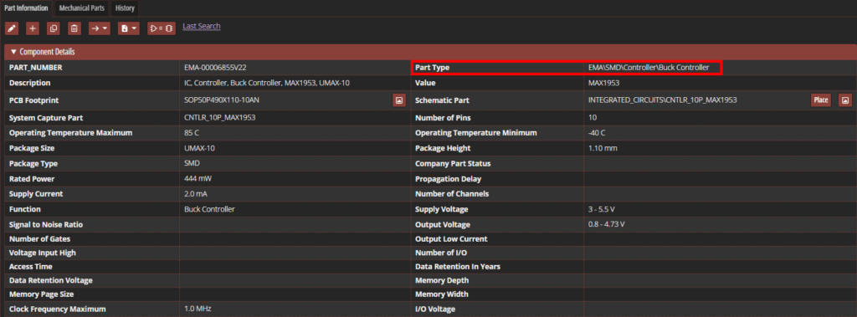
Task: Click the Propagation Delay label
Action: point(449,179)
